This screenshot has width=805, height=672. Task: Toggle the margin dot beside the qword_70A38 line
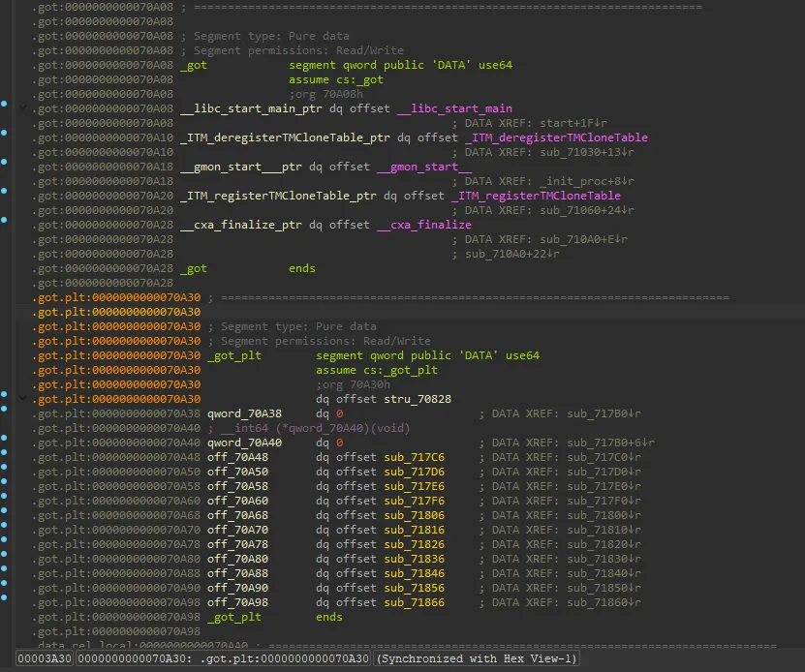coord(4,409)
